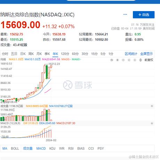
Task: Switch to the 分时 intraday tab
Action: point(5,54)
